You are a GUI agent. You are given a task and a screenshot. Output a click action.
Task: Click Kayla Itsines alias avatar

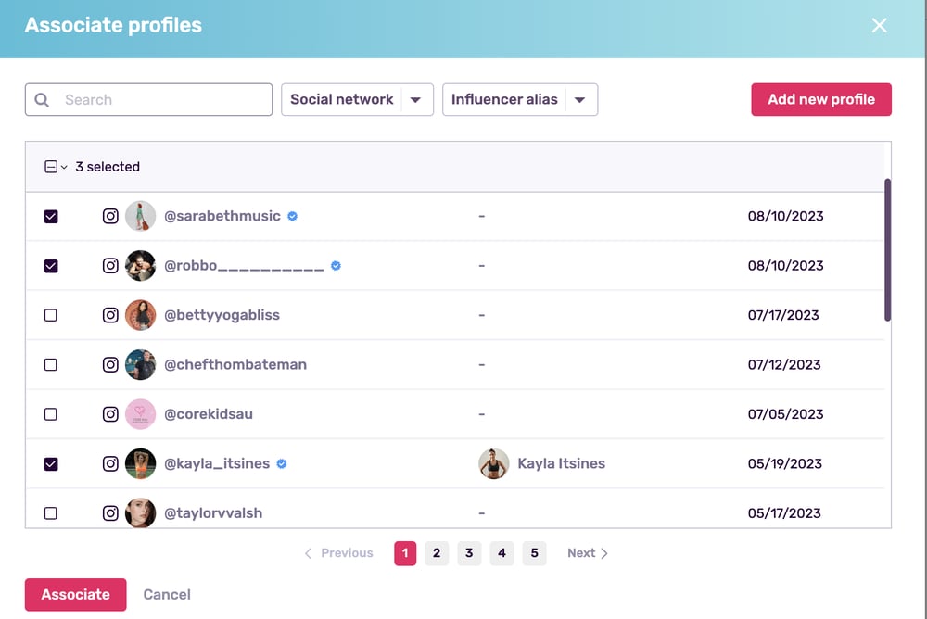(494, 464)
